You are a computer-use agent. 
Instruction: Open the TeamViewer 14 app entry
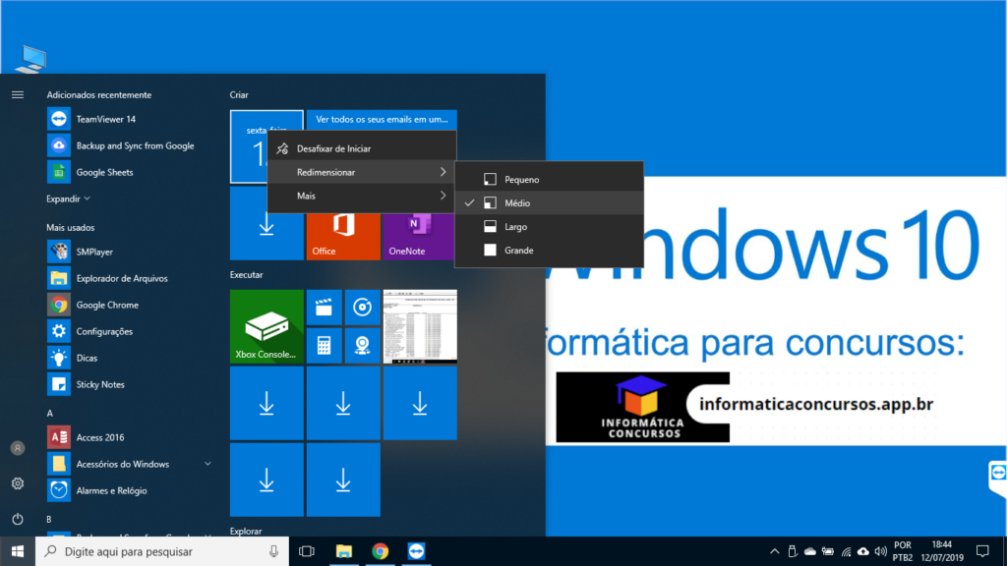105,119
